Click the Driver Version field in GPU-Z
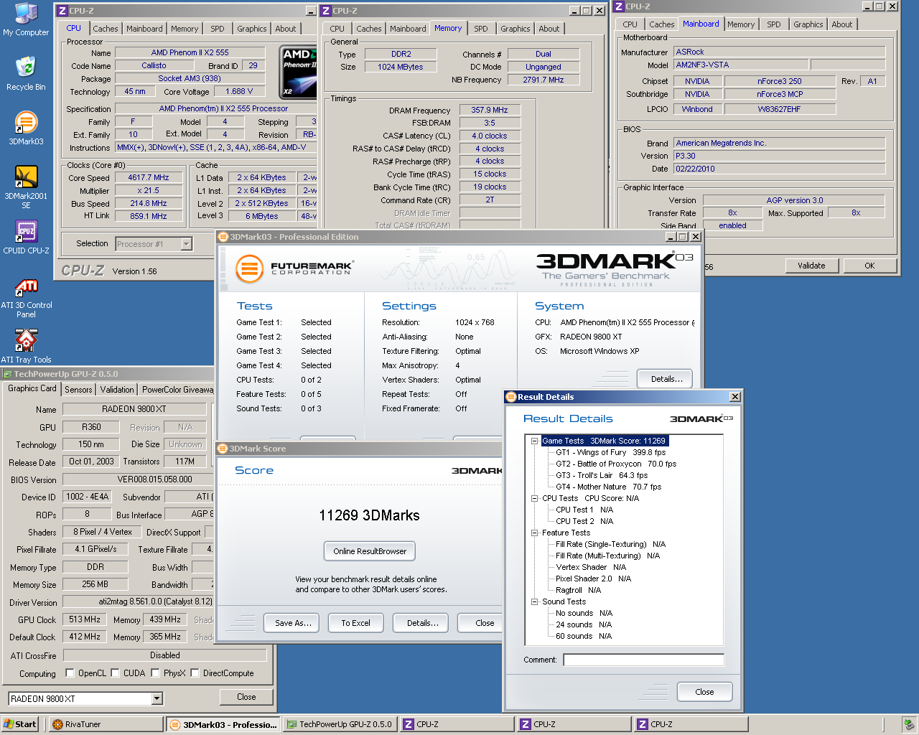Image resolution: width=919 pixels, height=735 pixels. (x=139, y=601)
